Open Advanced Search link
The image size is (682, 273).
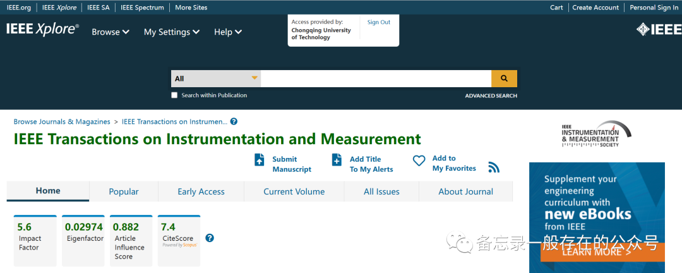coord(491,96)
